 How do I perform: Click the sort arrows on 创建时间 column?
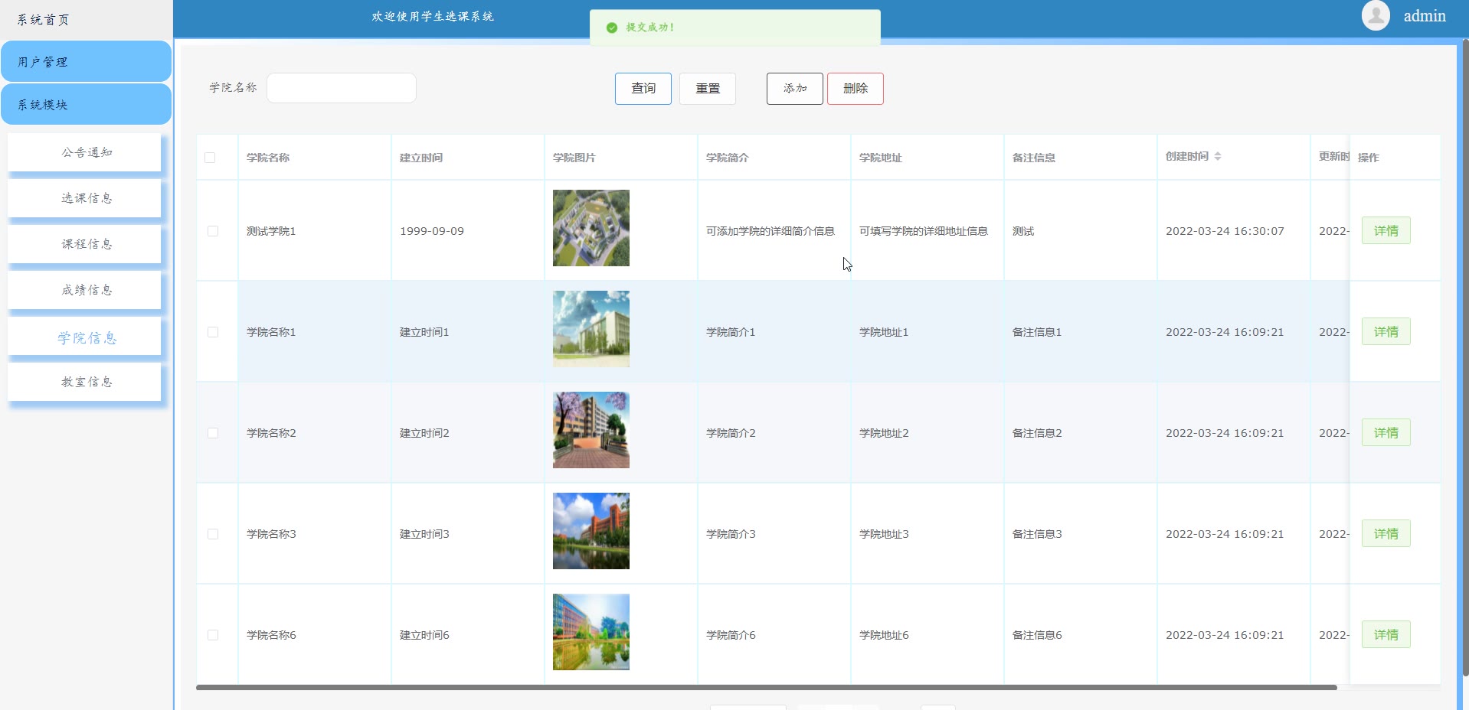1217,156
